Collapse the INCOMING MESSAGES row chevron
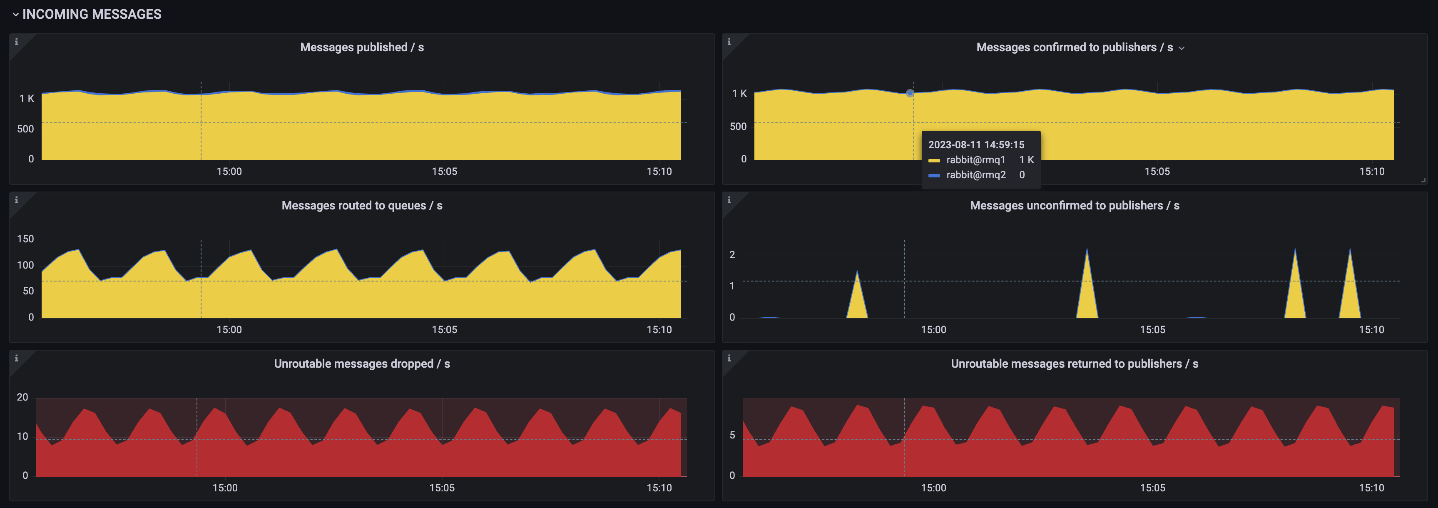Screen dimensions: 1438x508 pos(15,15)
